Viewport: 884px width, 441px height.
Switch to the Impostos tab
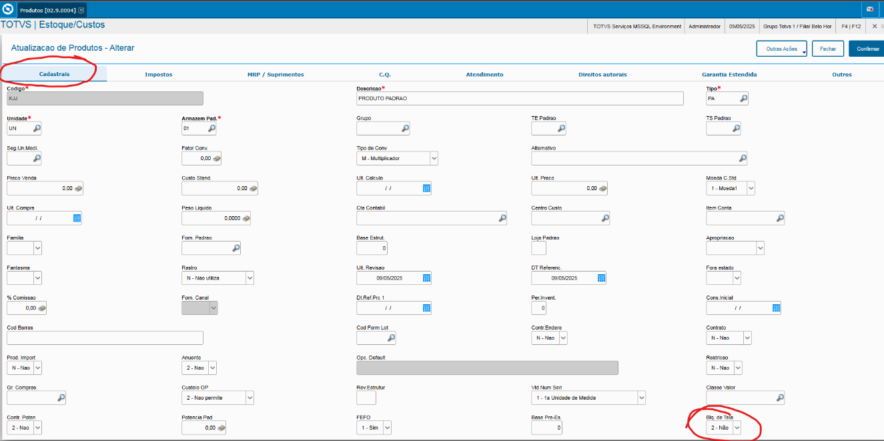[159, 75]
